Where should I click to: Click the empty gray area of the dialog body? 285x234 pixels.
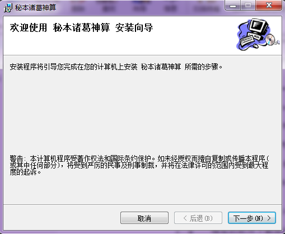142,112
